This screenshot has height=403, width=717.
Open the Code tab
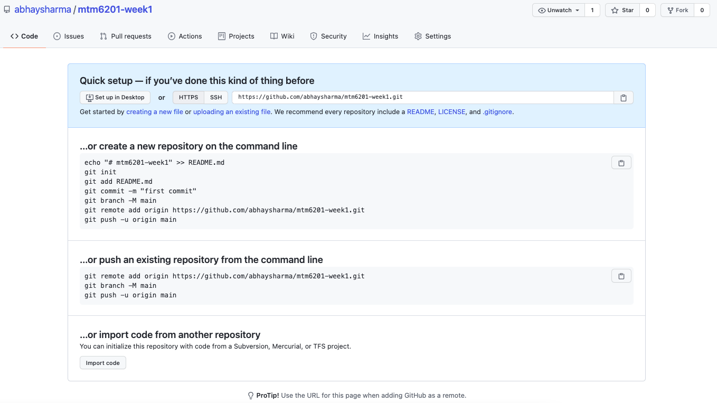point(24,36)
